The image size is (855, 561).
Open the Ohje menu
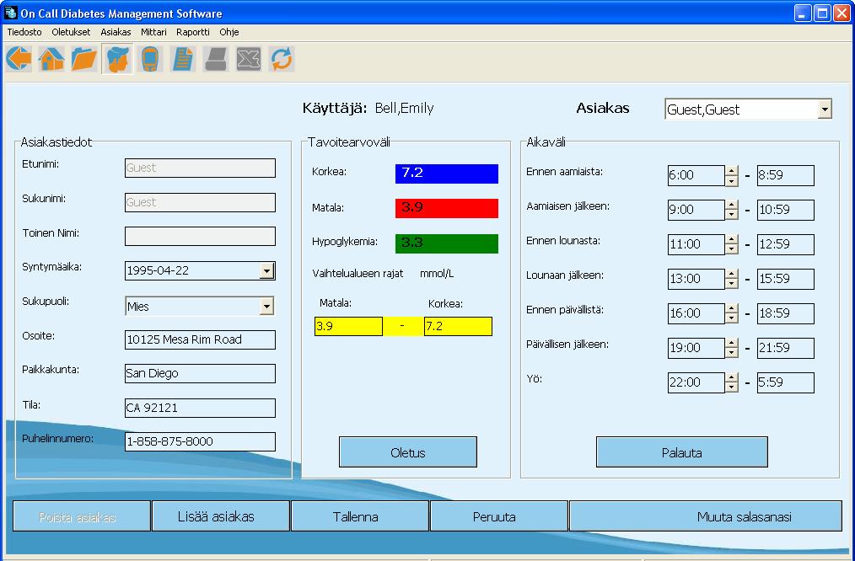pyautogui.click(x=229, y=32)
